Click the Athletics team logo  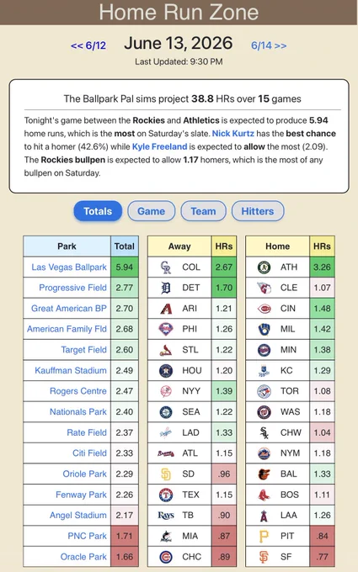tap(264, 267)
